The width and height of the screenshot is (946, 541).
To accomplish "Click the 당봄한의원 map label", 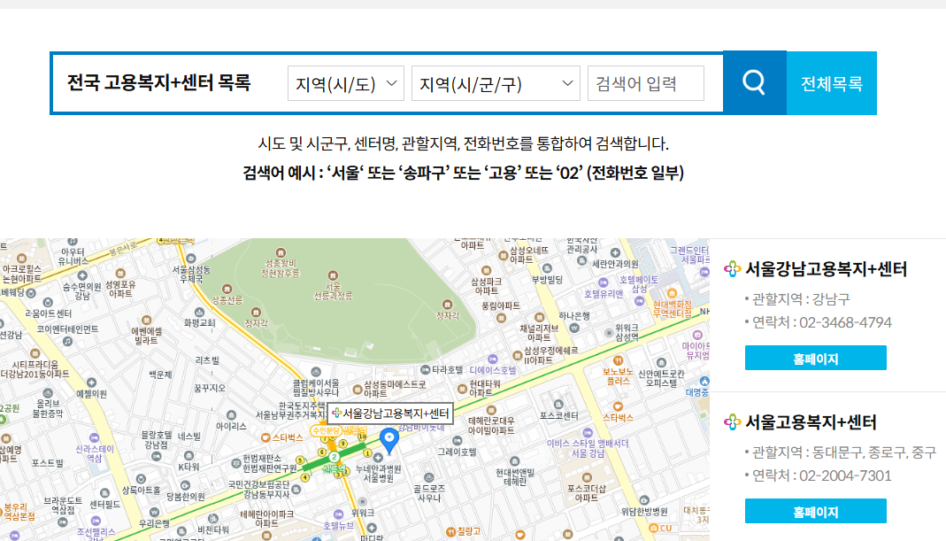I will [185, 497].
